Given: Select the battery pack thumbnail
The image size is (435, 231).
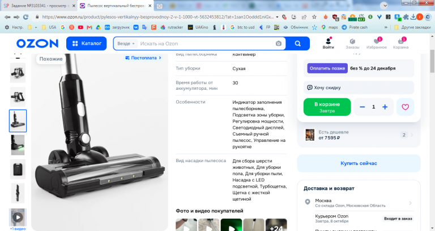Looking at the screenshot, I should click(18, 169).
